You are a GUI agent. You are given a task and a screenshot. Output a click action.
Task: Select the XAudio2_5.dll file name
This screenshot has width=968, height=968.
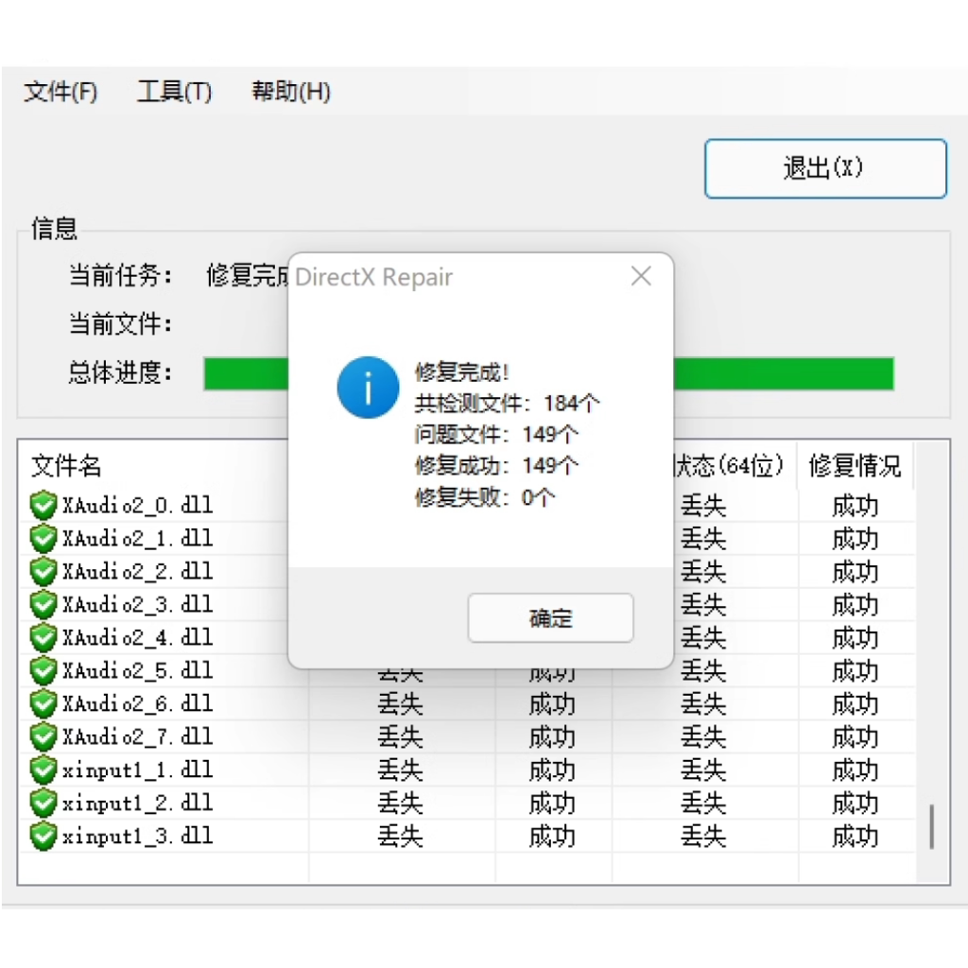point(137,670)
